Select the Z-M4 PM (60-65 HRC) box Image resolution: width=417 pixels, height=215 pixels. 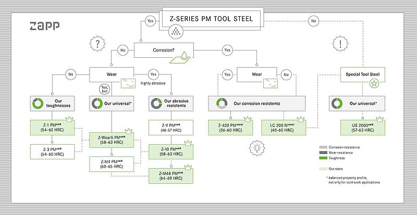point(112,164)
